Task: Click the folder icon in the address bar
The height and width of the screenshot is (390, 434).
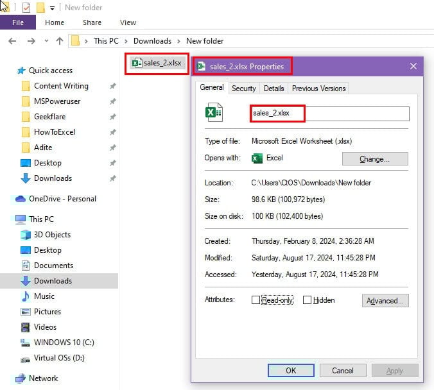Action: [75, 41]
